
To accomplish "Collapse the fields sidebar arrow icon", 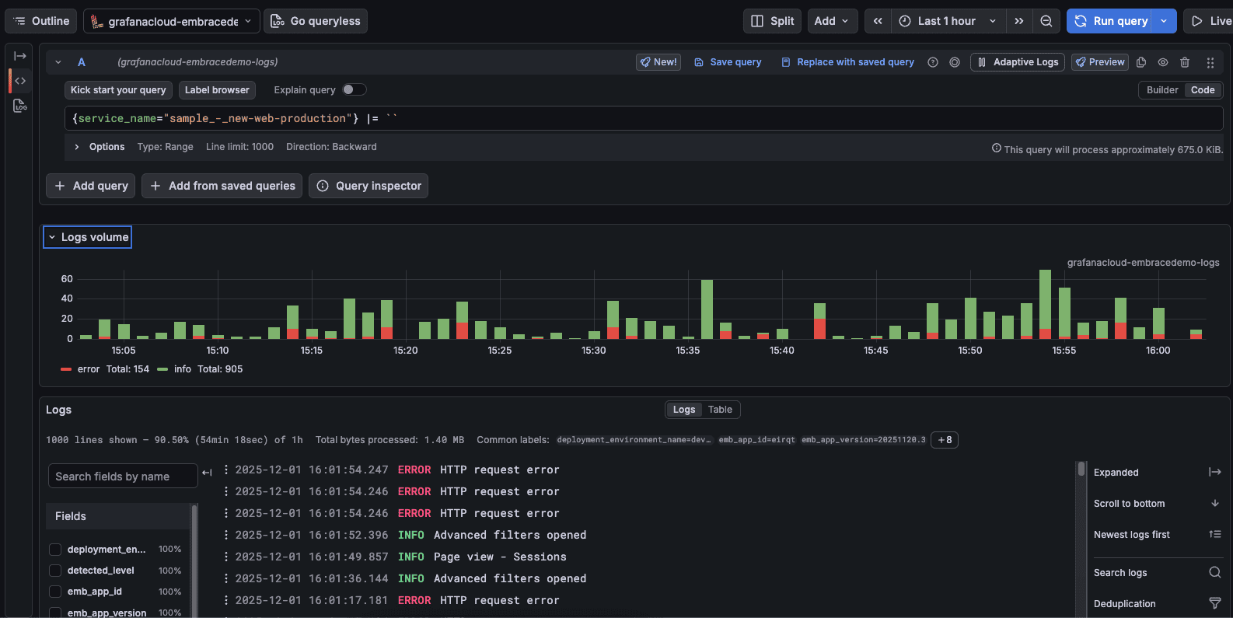I will [x=207, y=473].
